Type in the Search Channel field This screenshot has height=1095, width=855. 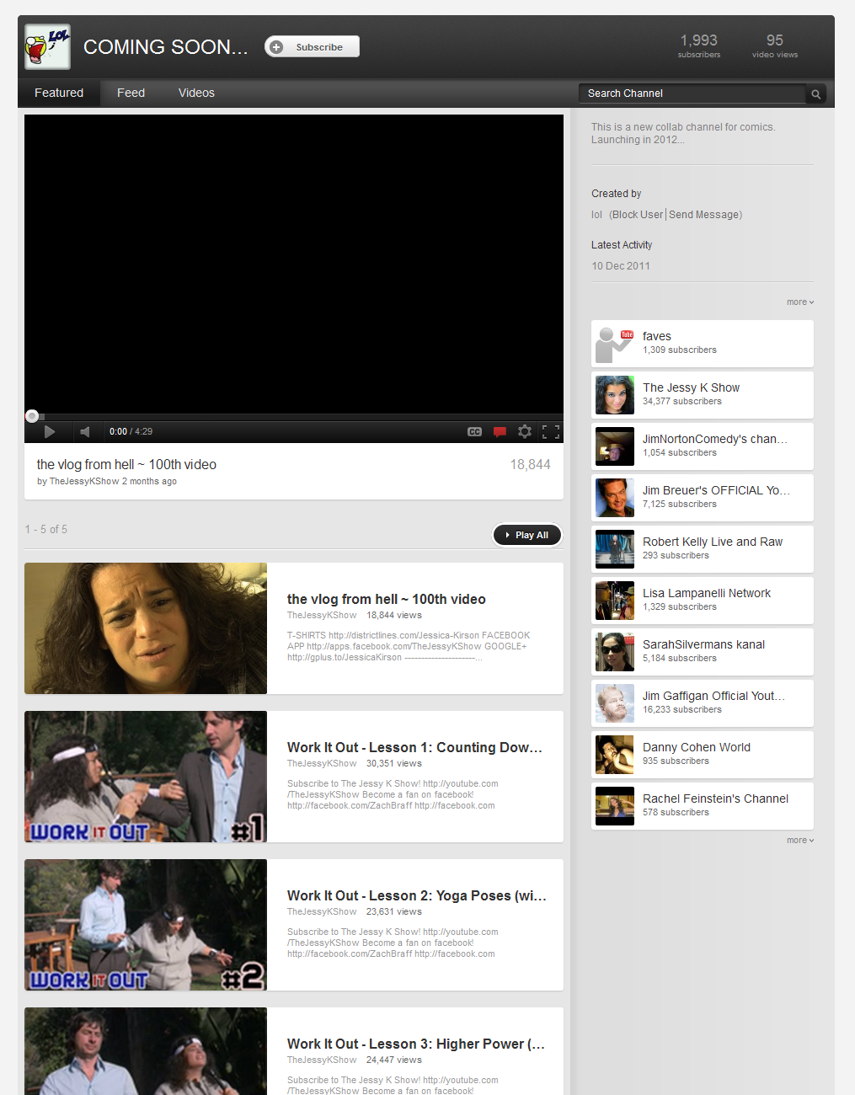pos(691,93)
